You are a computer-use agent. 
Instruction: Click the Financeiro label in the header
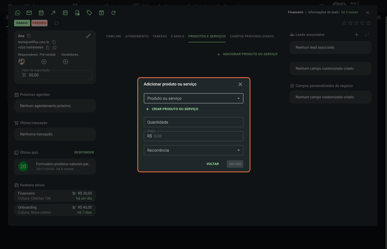[296, 12]
